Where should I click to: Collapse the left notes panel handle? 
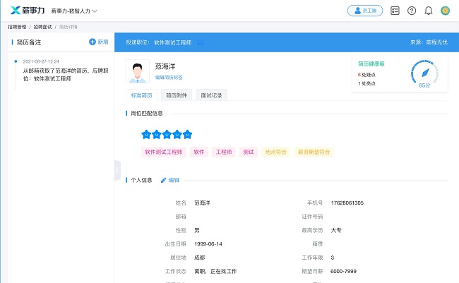click(117, 170)
